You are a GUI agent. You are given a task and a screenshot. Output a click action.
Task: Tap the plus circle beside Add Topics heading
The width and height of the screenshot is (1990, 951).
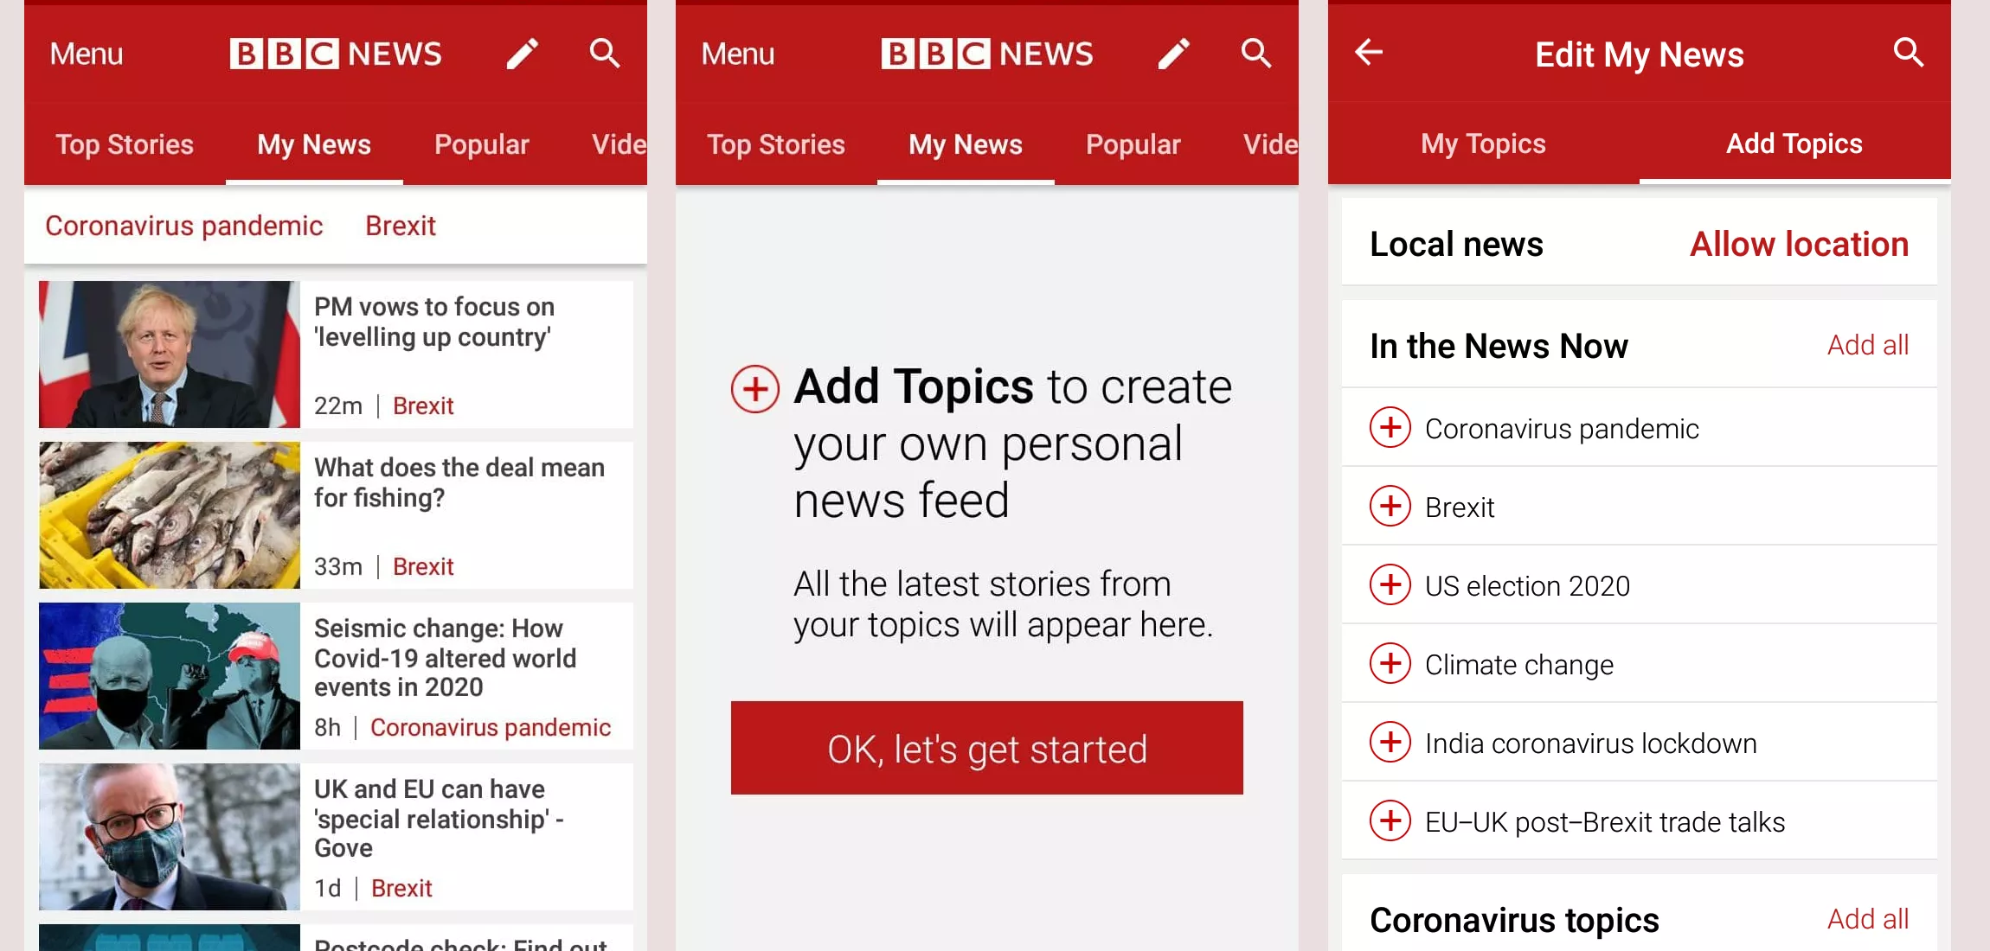point(755,389)
